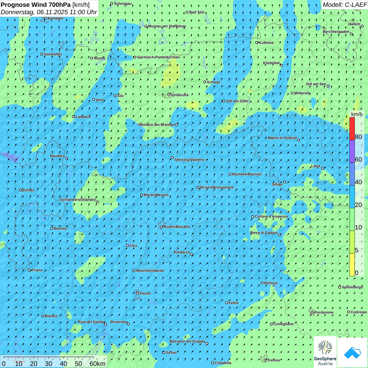Click the Nauders city label
The height and width of the screenshot is (368, 368).
[57, 156]
